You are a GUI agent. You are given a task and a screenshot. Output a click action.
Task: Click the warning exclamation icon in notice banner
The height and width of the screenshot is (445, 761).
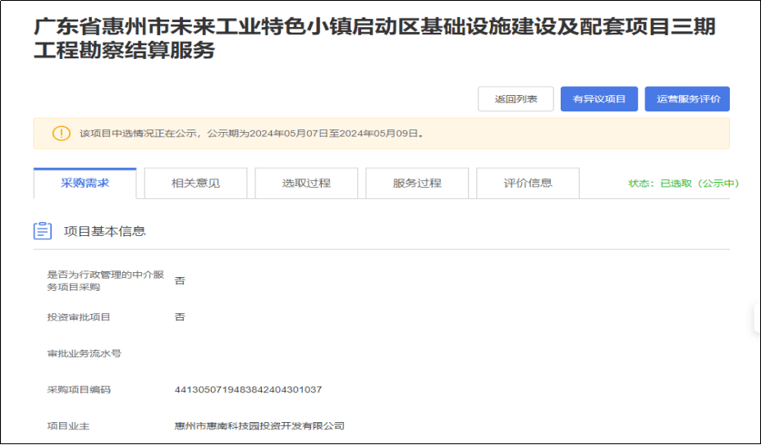[x=62, y=134]
